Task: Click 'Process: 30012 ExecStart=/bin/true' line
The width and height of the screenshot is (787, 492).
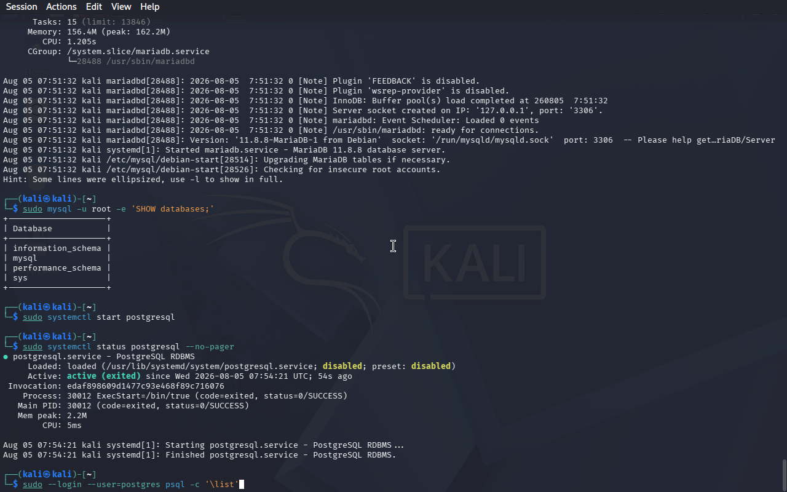Action: point(185,396)
